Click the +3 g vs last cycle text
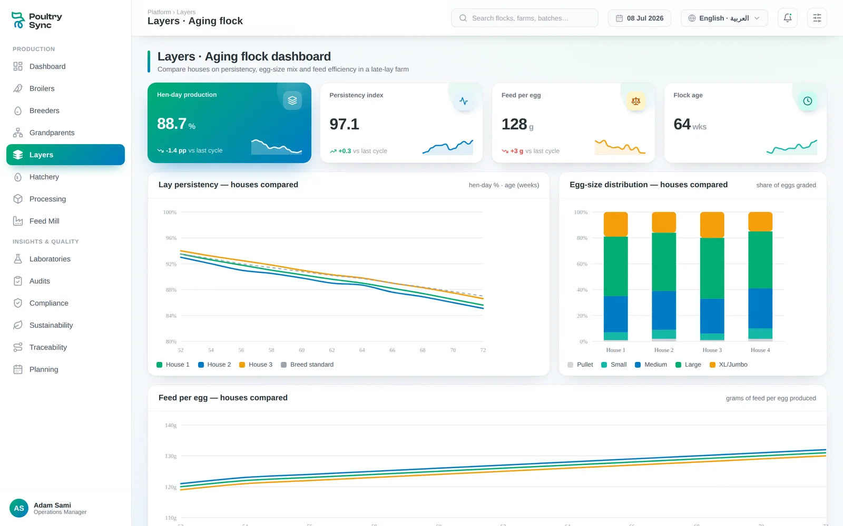The image size is (843, 526). [531, 151]
